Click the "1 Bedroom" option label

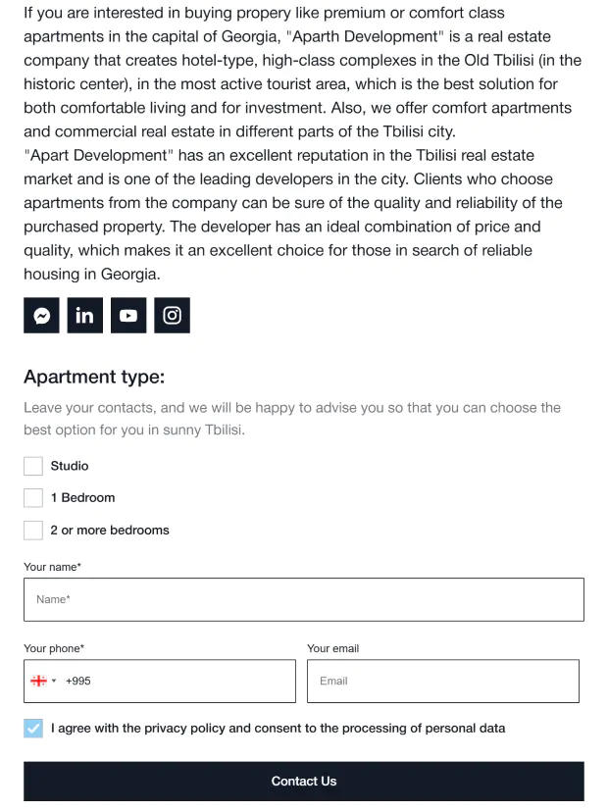tap(82, 497)
